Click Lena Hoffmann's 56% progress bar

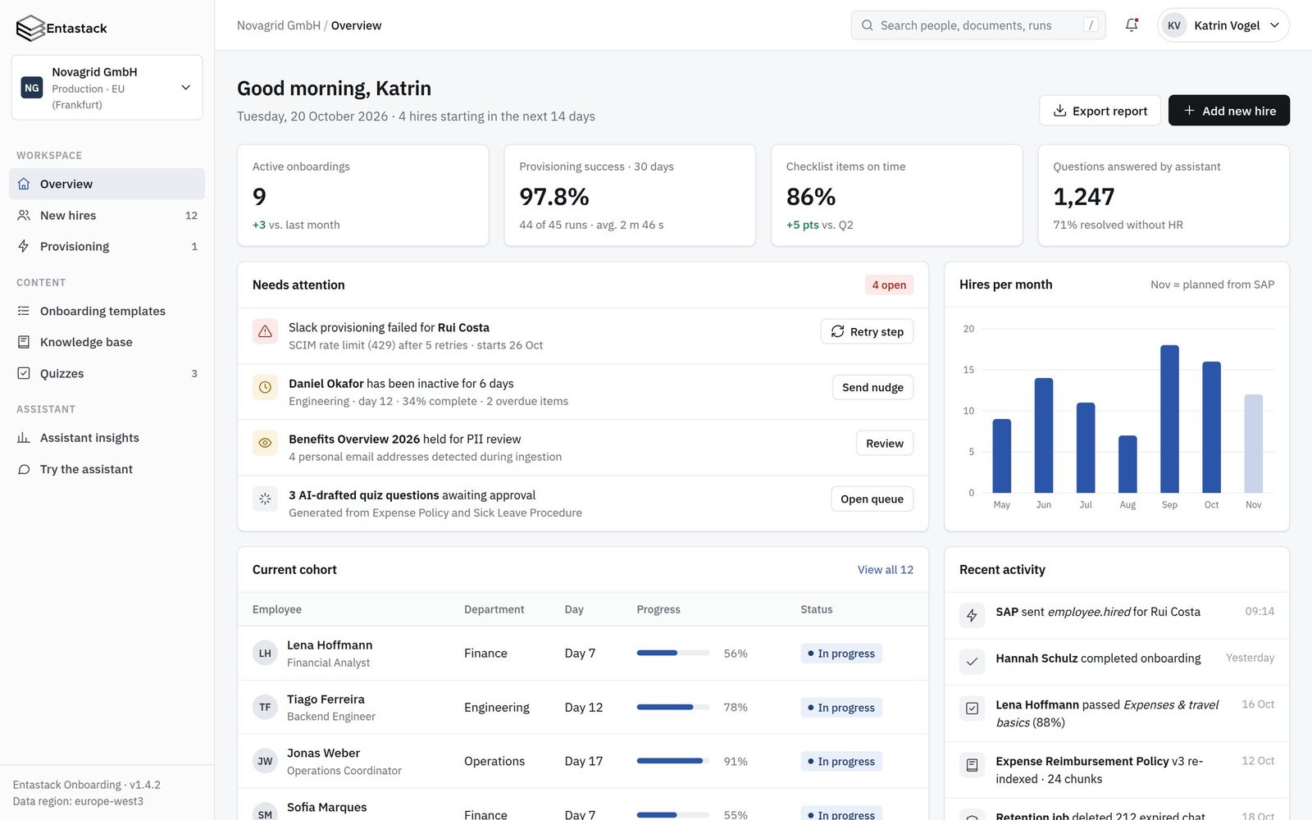point(673,654)
